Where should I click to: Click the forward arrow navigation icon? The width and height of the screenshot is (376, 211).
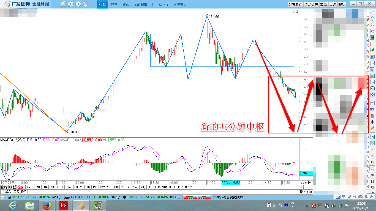click(78, 4)
